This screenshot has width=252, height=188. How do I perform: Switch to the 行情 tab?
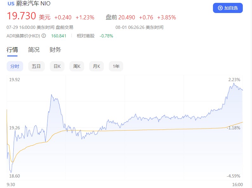12,50
